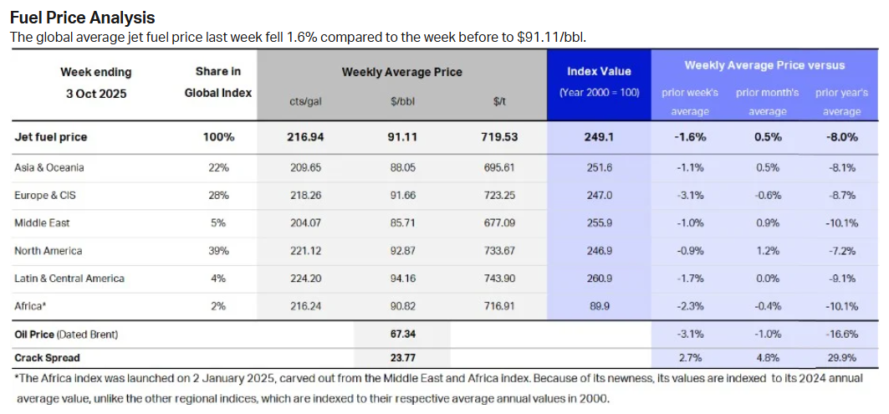Click the 719.53 $/t jet fuel value

(x=498, y=136)
